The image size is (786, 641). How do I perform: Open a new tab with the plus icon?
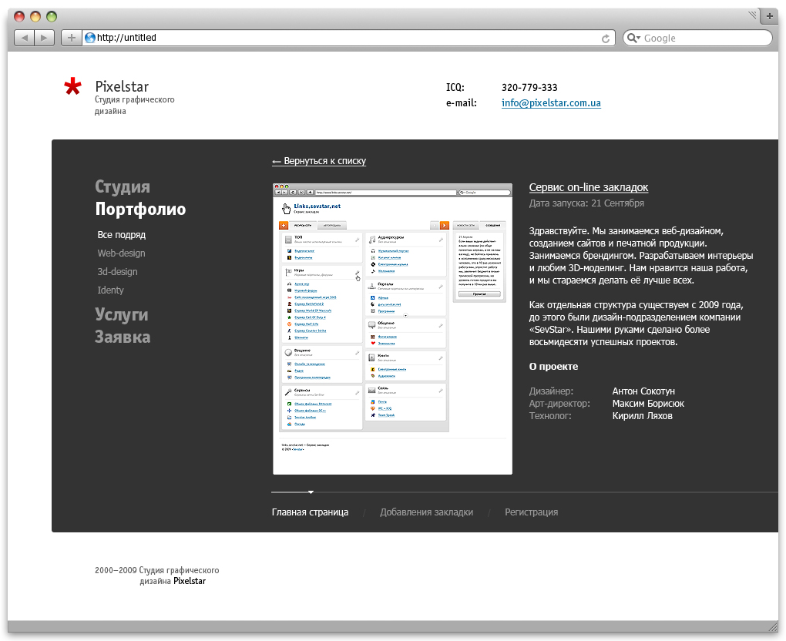tap(770, 16)
